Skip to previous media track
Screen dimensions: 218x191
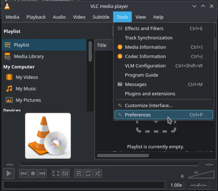pos(23,173)
